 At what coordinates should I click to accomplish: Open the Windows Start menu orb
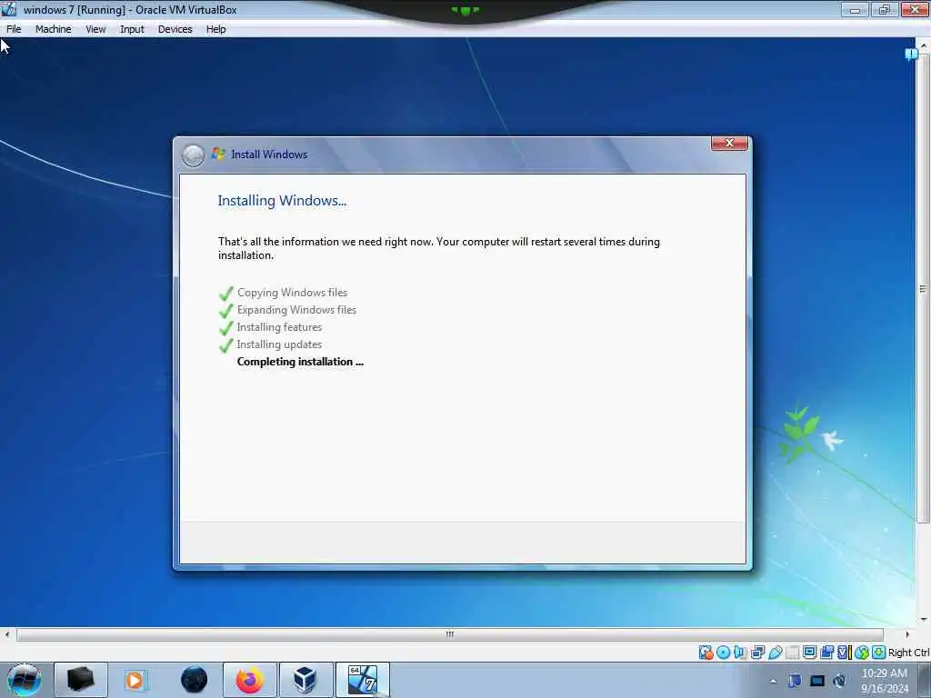pos(25,680)
